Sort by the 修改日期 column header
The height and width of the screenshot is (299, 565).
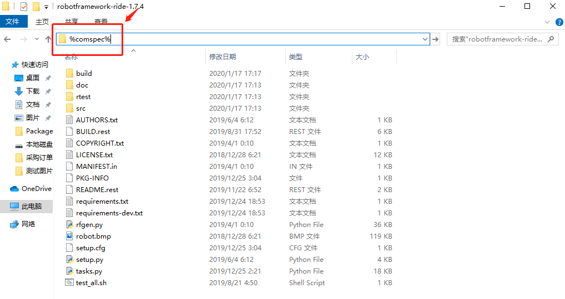point(223,57)
